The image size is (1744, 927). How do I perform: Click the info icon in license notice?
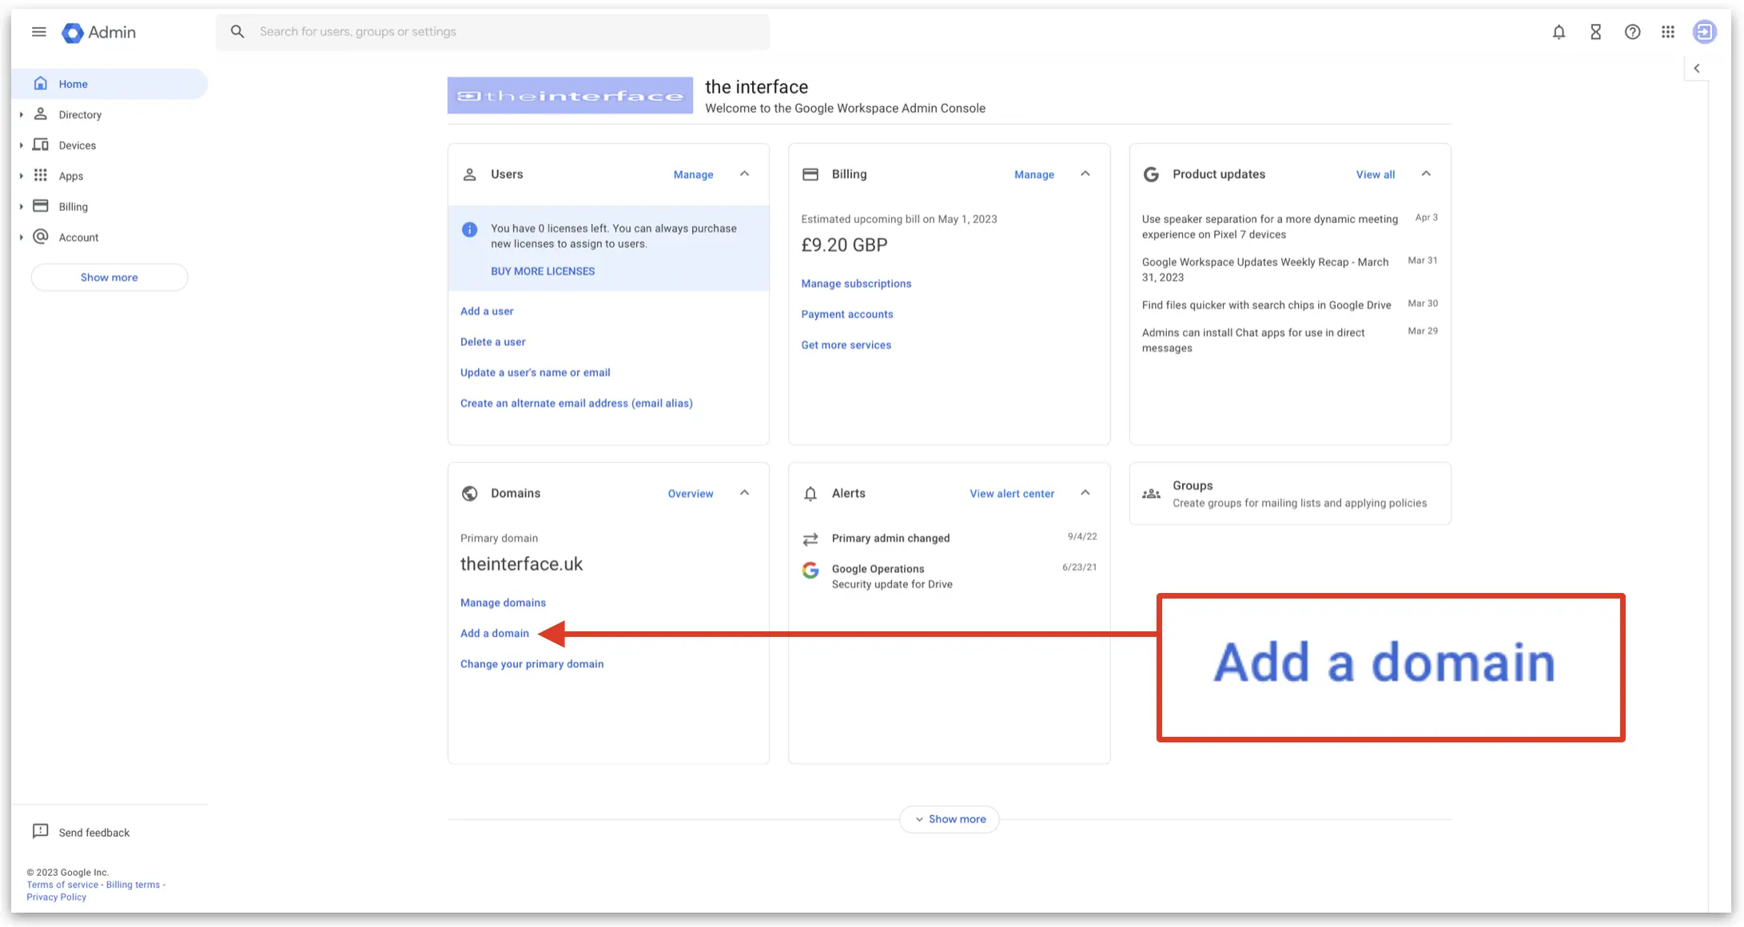click(x=470, y=229)
